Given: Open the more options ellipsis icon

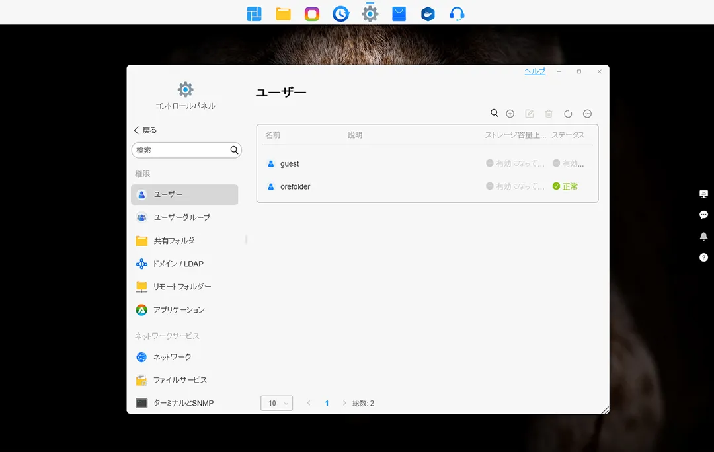Looking at the screenshot, I should click(587, 114).
